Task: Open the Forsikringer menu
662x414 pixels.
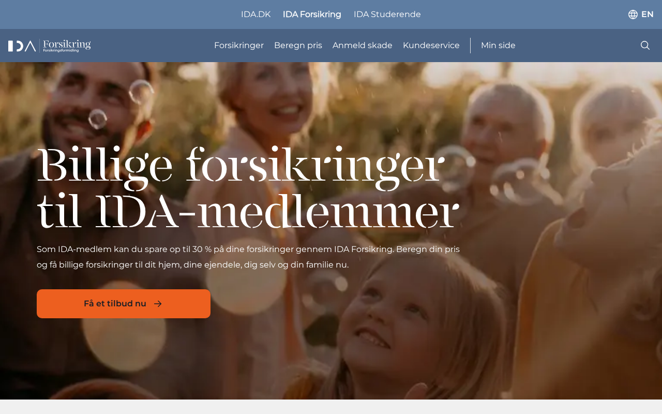Action: [x=239, y=46]
